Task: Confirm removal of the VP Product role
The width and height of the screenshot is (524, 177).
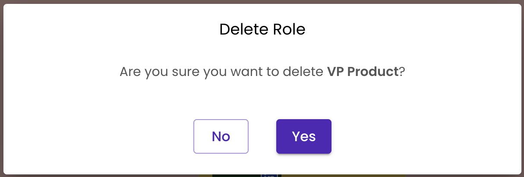Action: 303,136
